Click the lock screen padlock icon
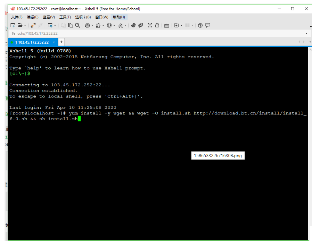The width and height of the screenshot is (312, 241). click(x=157, y=25)
